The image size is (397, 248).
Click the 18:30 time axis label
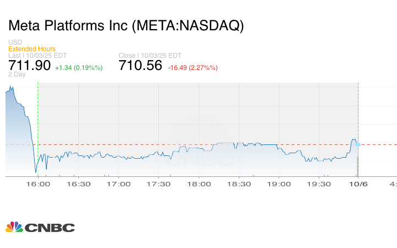239,184
